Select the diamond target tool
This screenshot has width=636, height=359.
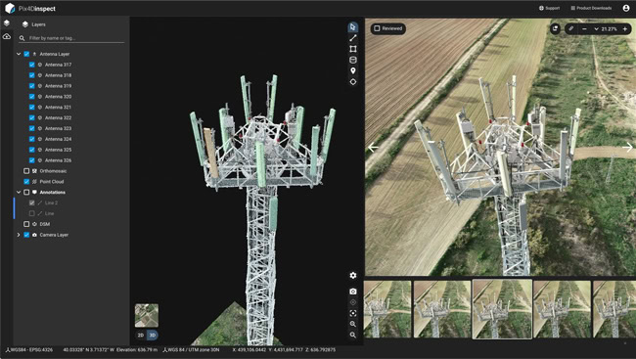point(353,81)
